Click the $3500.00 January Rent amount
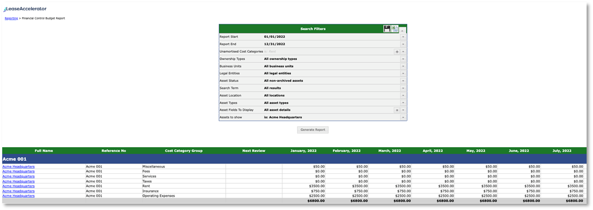 tap(317, 186)
